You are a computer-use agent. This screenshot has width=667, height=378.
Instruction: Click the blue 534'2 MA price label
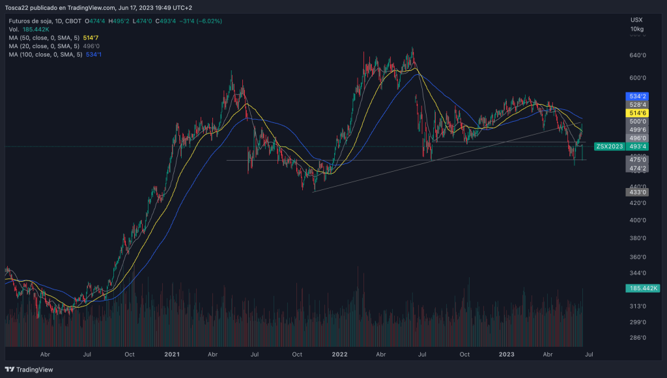point(638,96)
